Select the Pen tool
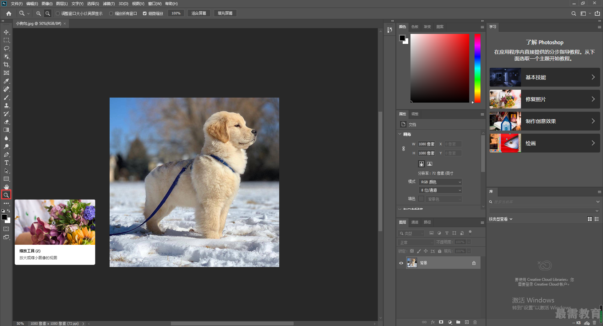 (x=6, y=154)
